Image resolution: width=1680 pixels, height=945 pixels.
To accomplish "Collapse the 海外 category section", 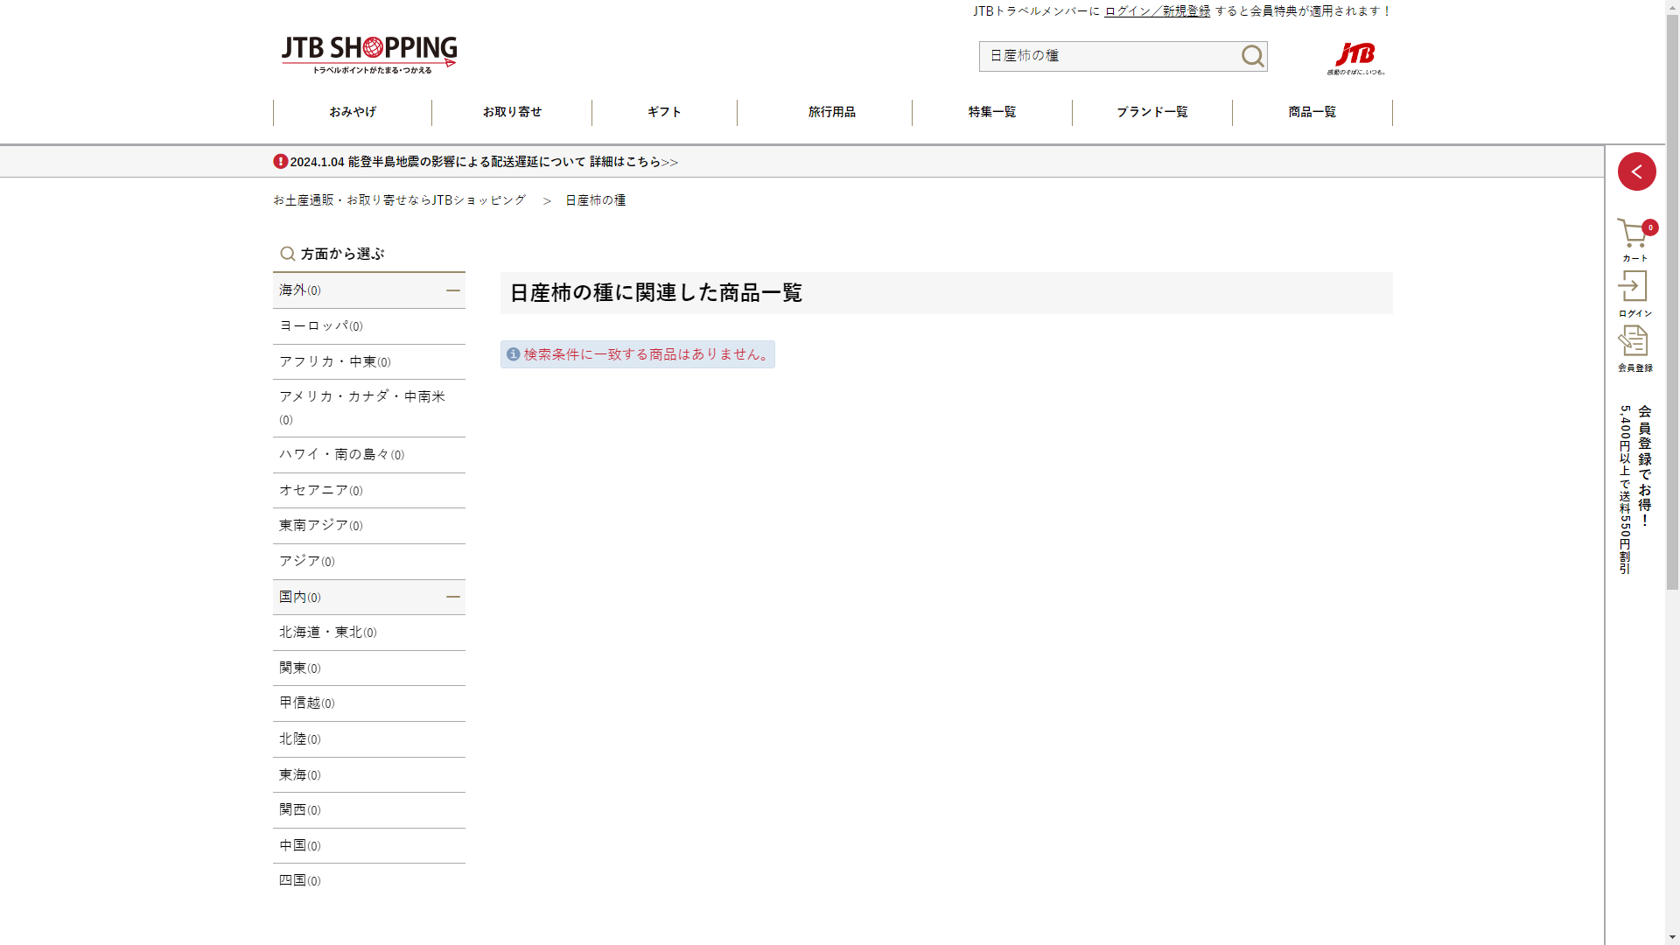I will [452, 290].
